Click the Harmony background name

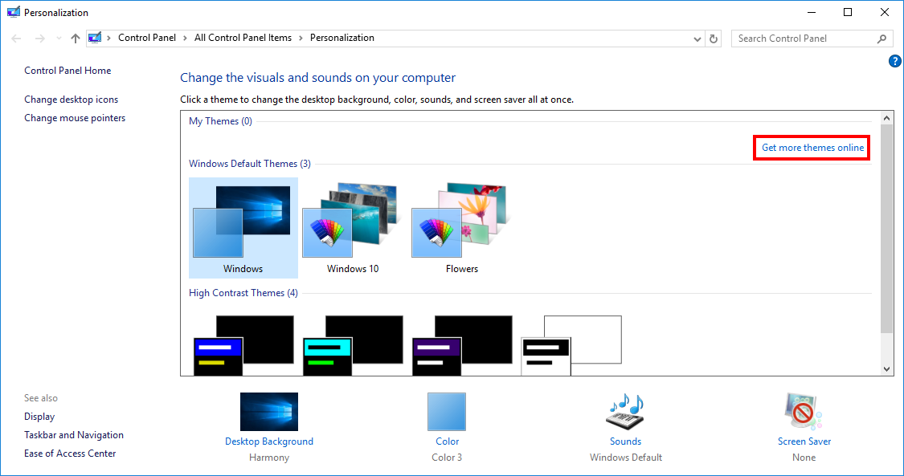pos(269,458)
